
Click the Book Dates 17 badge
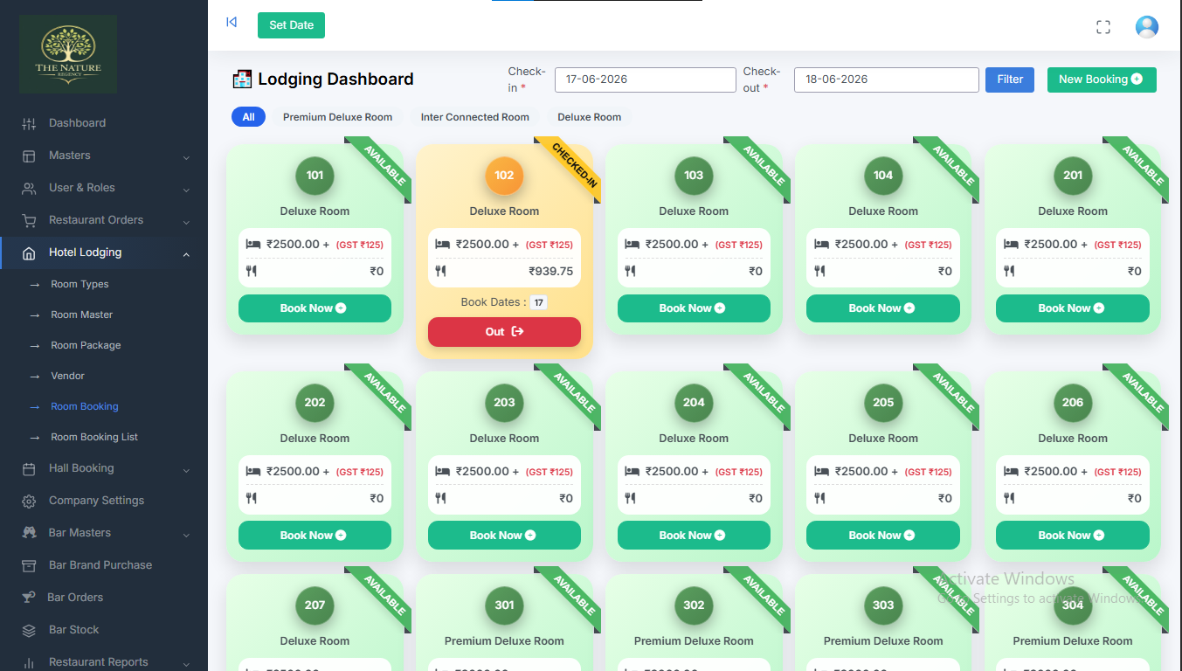click(539, 303)
